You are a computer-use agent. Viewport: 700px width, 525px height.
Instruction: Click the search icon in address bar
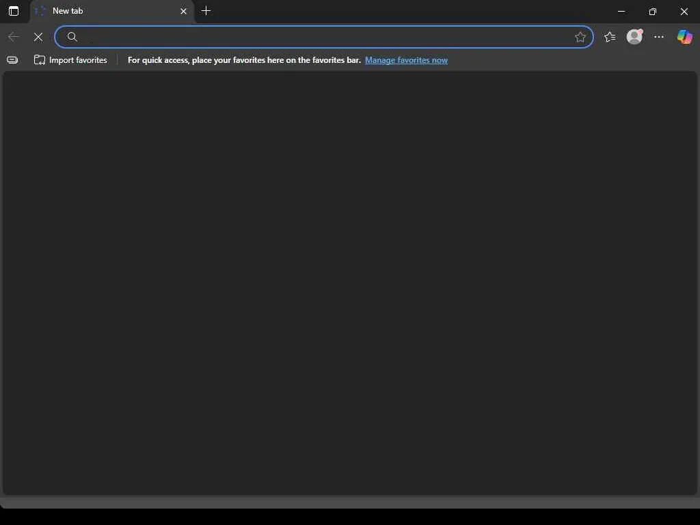coord(72,37)
